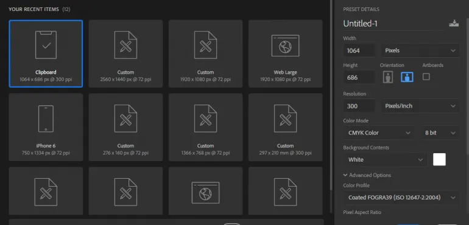
Task: Enable the Artboards checkbox
Action: point(426,77)
